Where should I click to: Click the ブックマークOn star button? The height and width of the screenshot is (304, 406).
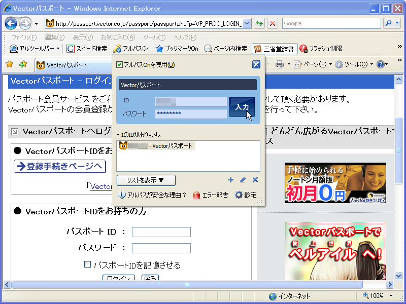(177, 49)
